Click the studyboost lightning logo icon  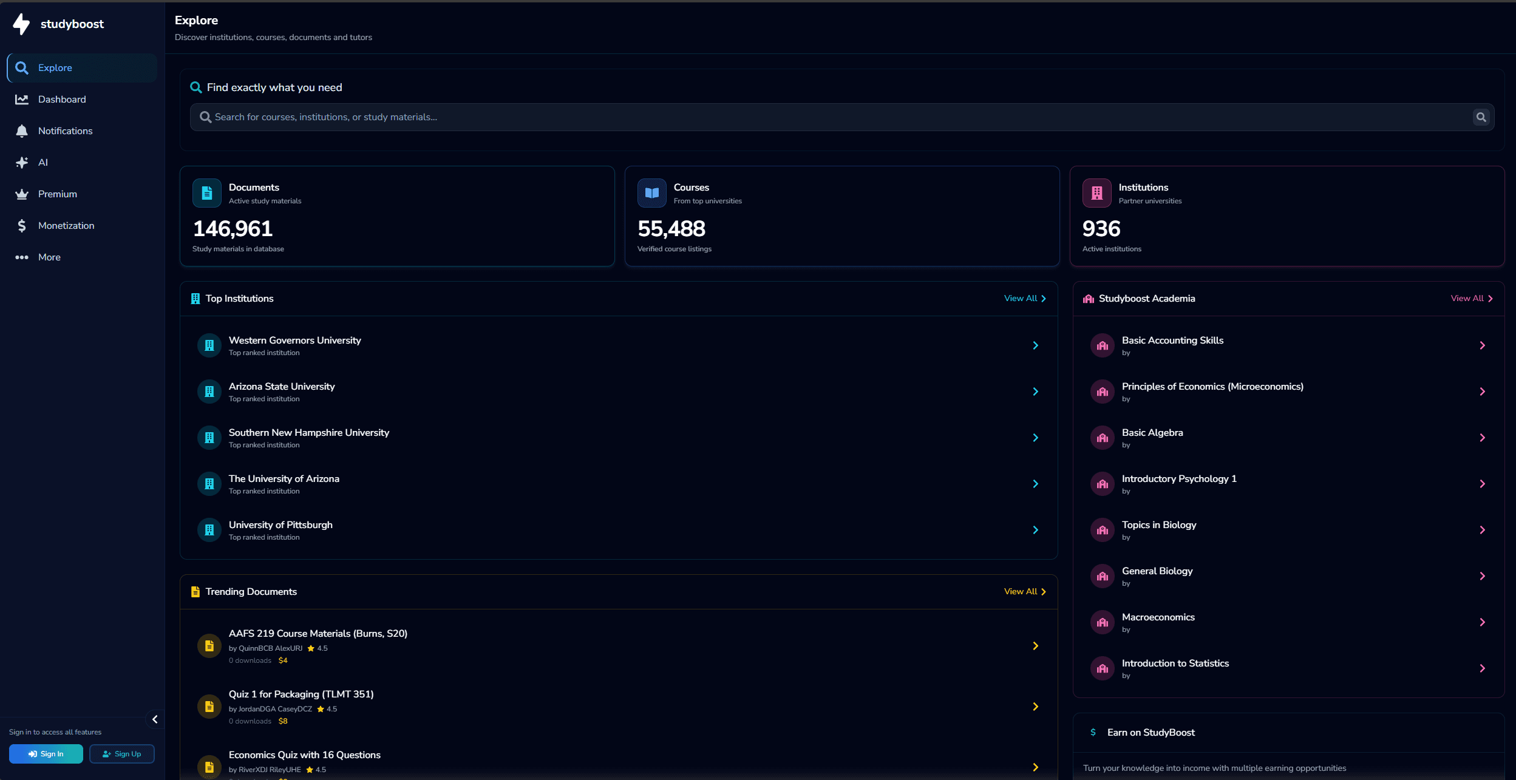21,24
